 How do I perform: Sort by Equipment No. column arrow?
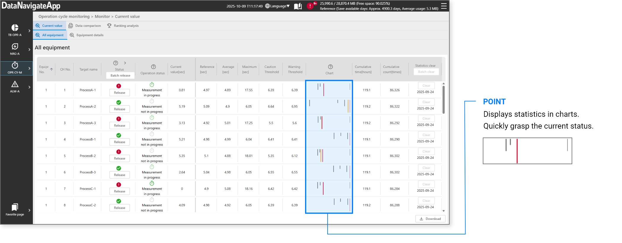point(52,69)
